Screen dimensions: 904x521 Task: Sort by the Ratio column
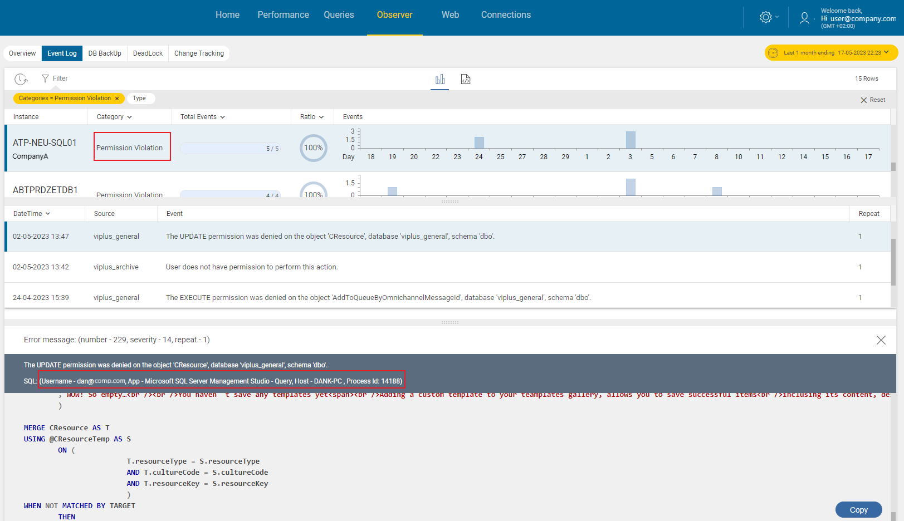312,117
